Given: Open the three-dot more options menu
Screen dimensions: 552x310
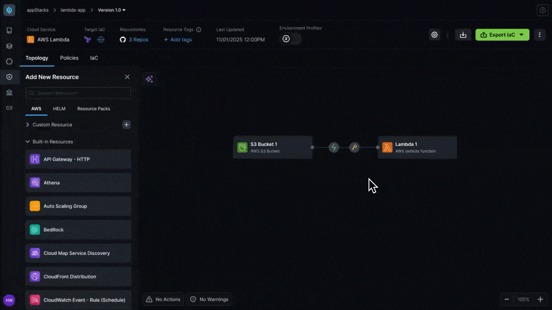Looking at the screenshot, I should click(x=540, y=35).
